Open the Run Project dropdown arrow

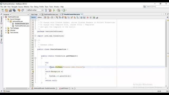pos(56,10)
